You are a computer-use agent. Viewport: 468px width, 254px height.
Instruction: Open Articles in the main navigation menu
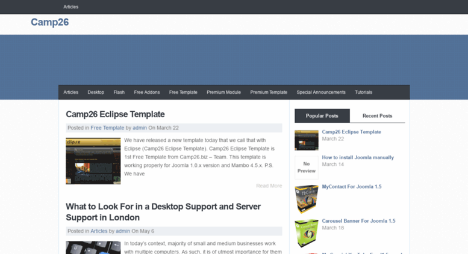coord(70,92)
